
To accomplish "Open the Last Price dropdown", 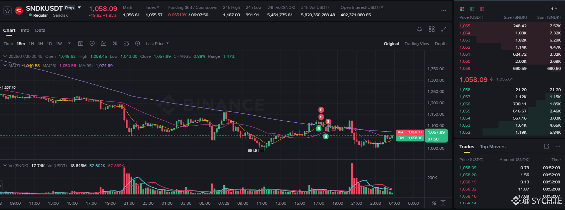I will (157, 44).
